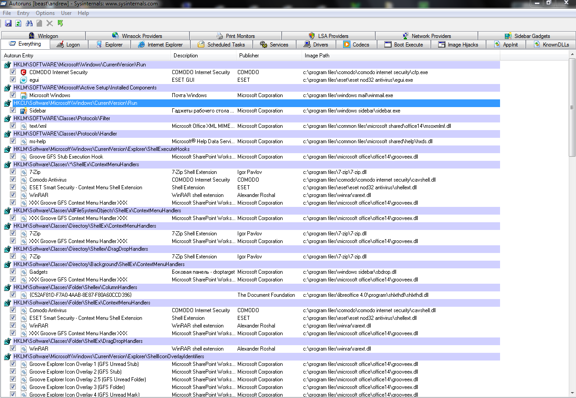The width and height of the screenshot is (576, 398).
Task: Click registry icon of Directory\Background ContextMenuHandlers key
Action: point(7,264)
